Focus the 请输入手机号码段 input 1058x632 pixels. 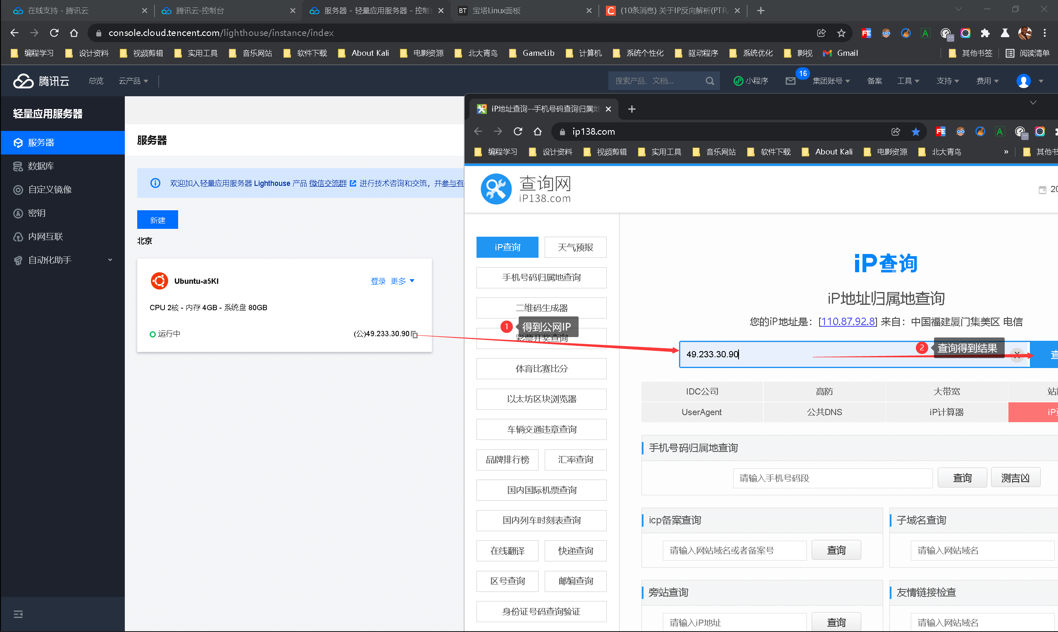(x=832, y=478)
